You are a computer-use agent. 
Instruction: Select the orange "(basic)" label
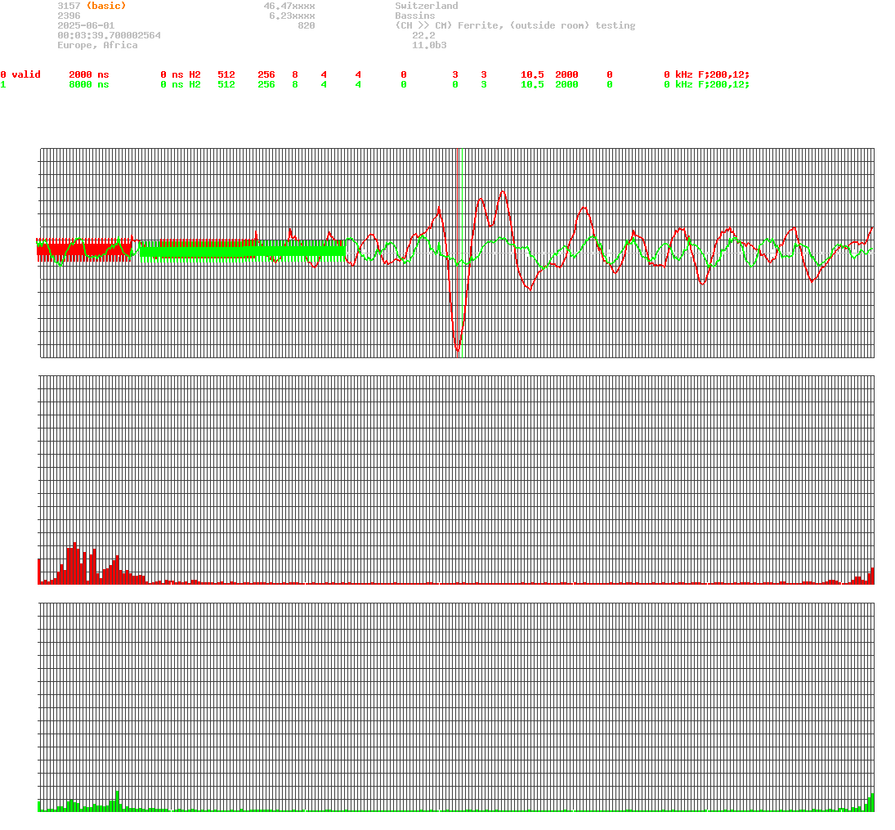[106, 6]
